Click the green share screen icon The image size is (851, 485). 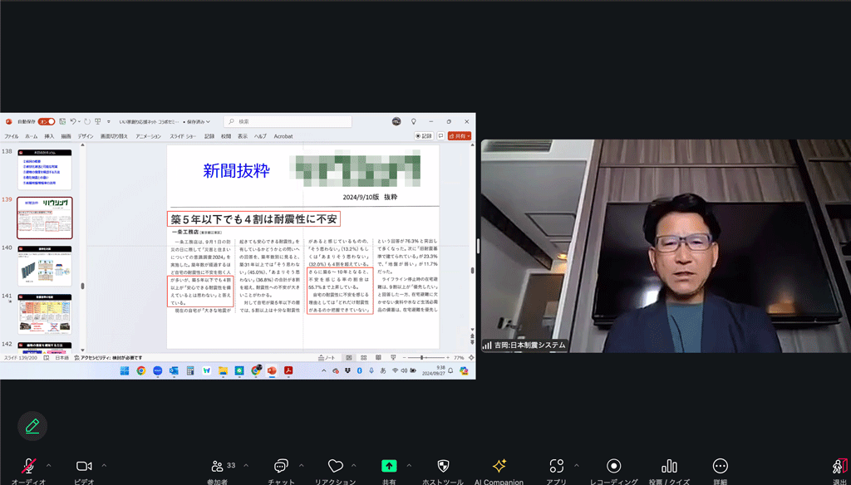389,466
